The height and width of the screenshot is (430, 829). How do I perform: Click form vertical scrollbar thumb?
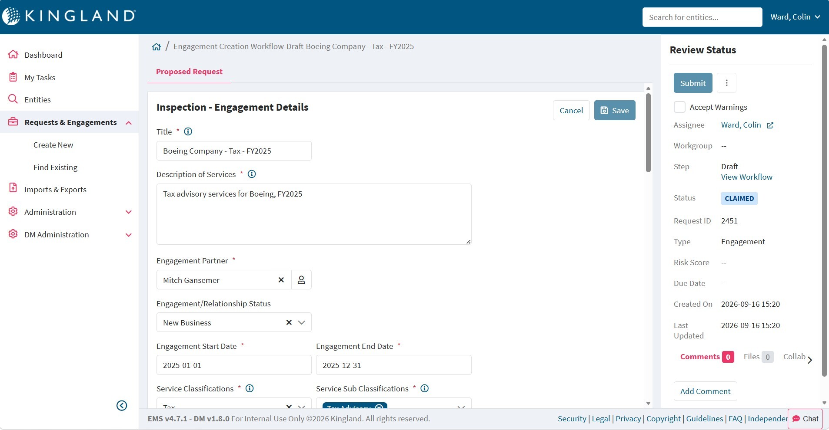click(x=648, y=132)
